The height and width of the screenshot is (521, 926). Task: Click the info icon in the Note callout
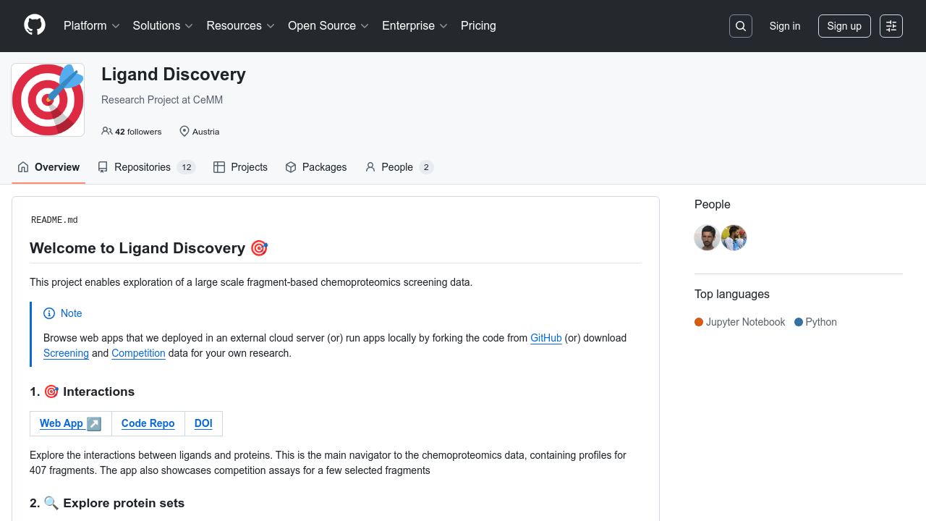click(49, 313)
